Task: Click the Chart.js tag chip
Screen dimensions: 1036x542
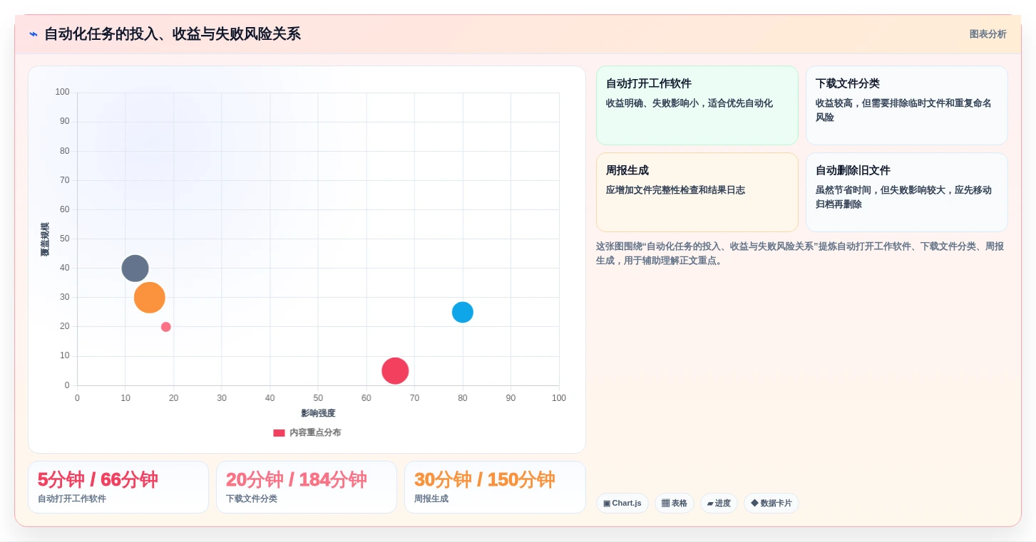Action: click(622, 504)
